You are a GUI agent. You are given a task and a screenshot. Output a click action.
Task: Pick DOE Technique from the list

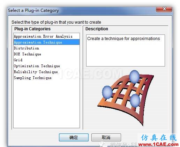point(46,54)
